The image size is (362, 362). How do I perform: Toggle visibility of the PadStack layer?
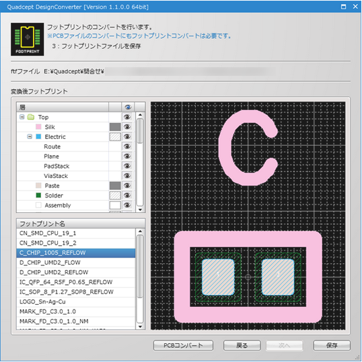126,166
